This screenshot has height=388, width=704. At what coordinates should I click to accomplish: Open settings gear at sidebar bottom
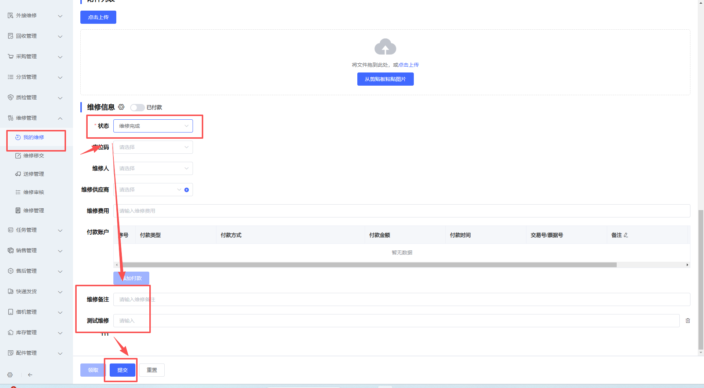(10, 375)
